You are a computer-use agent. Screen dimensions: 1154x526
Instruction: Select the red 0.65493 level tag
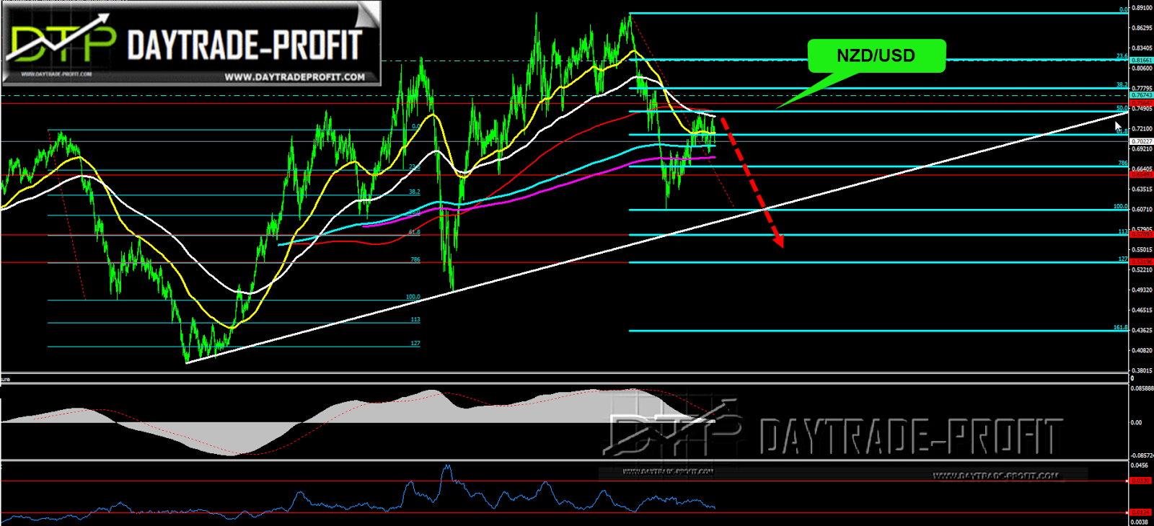(x=1142, y=174)
